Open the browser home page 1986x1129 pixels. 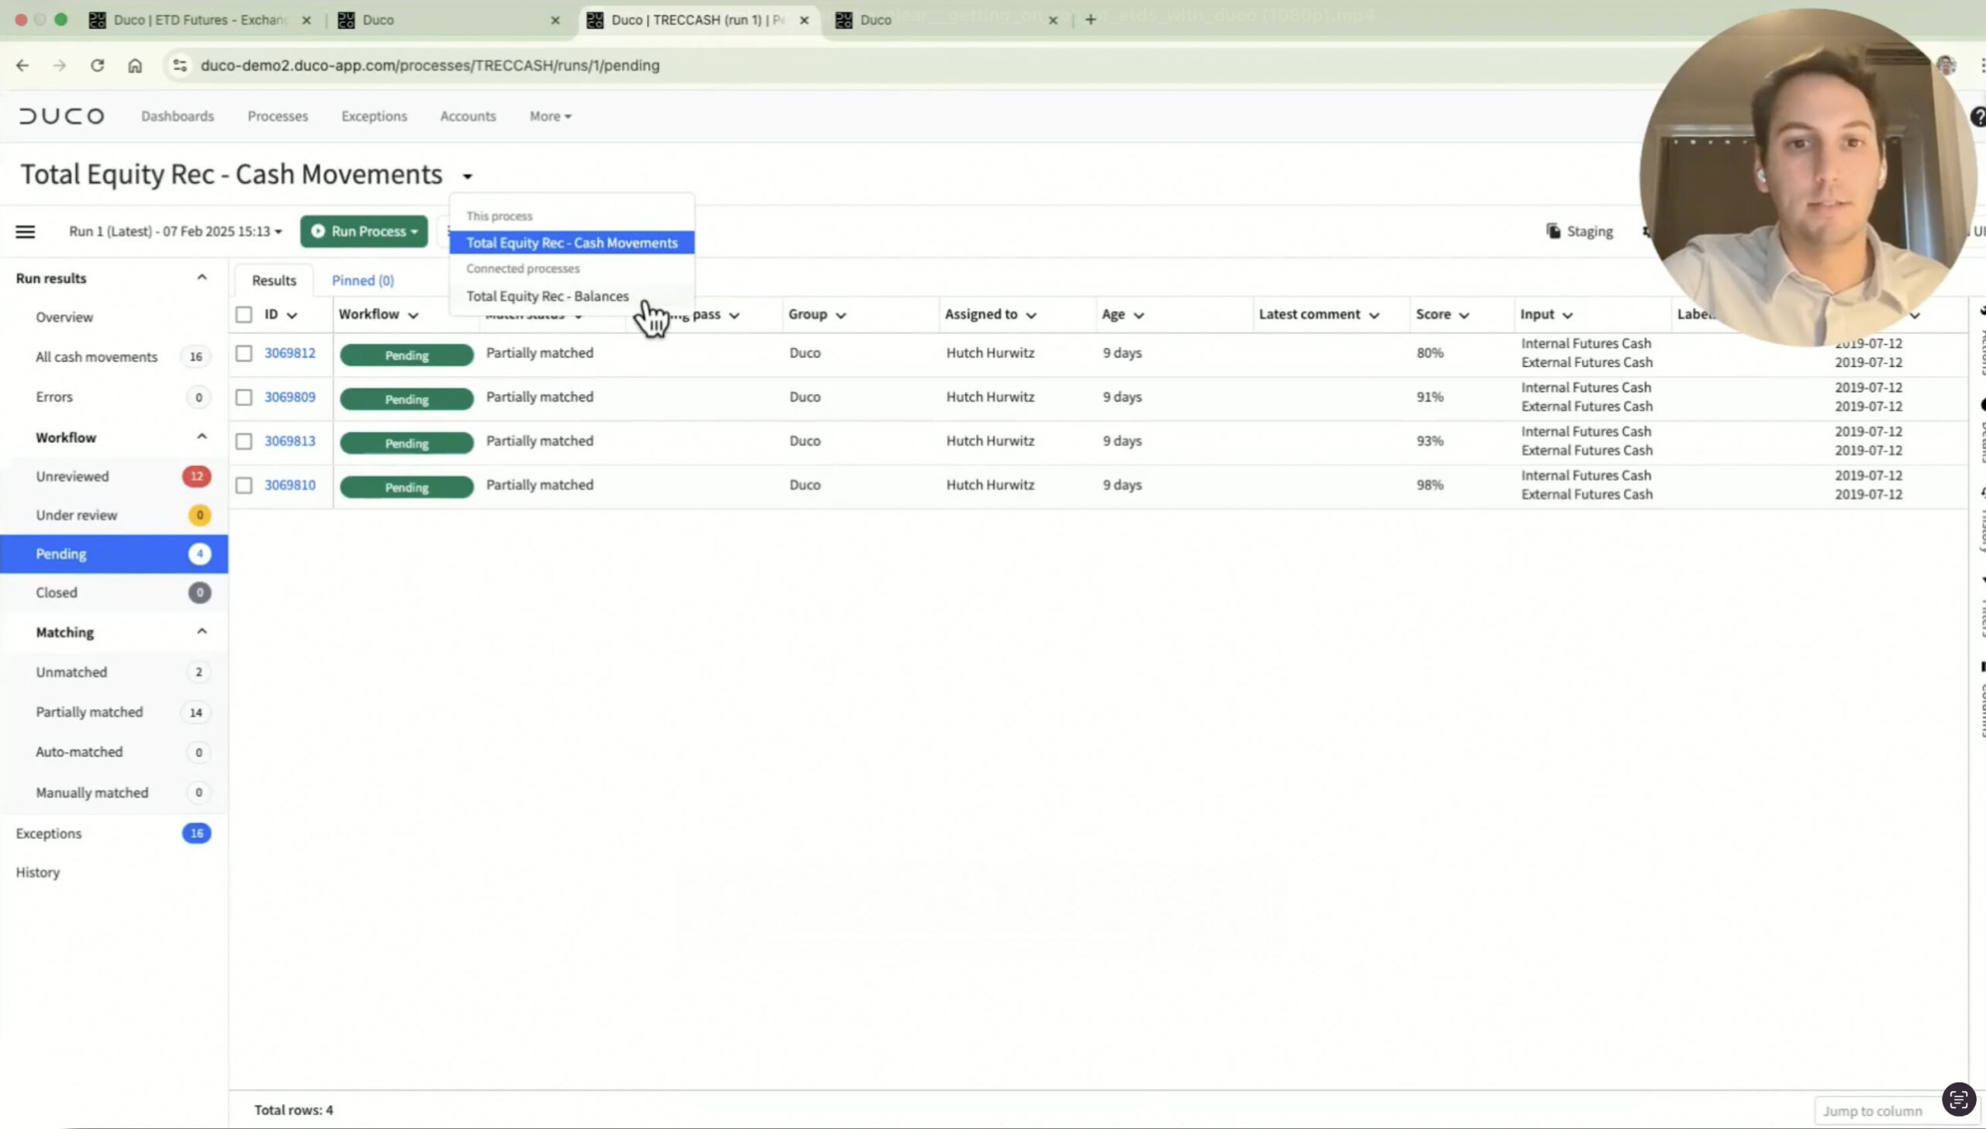(135, 66)
